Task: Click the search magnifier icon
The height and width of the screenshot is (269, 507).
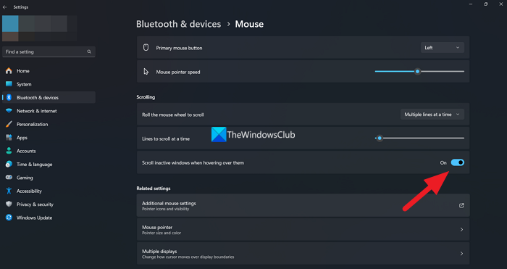Action: coord(89,51)
